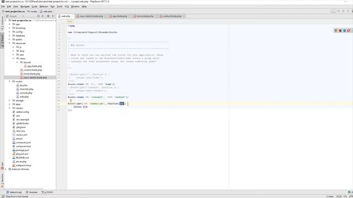Open the Code menu
The height and width of the screenshot is (198, 353).
34,7
